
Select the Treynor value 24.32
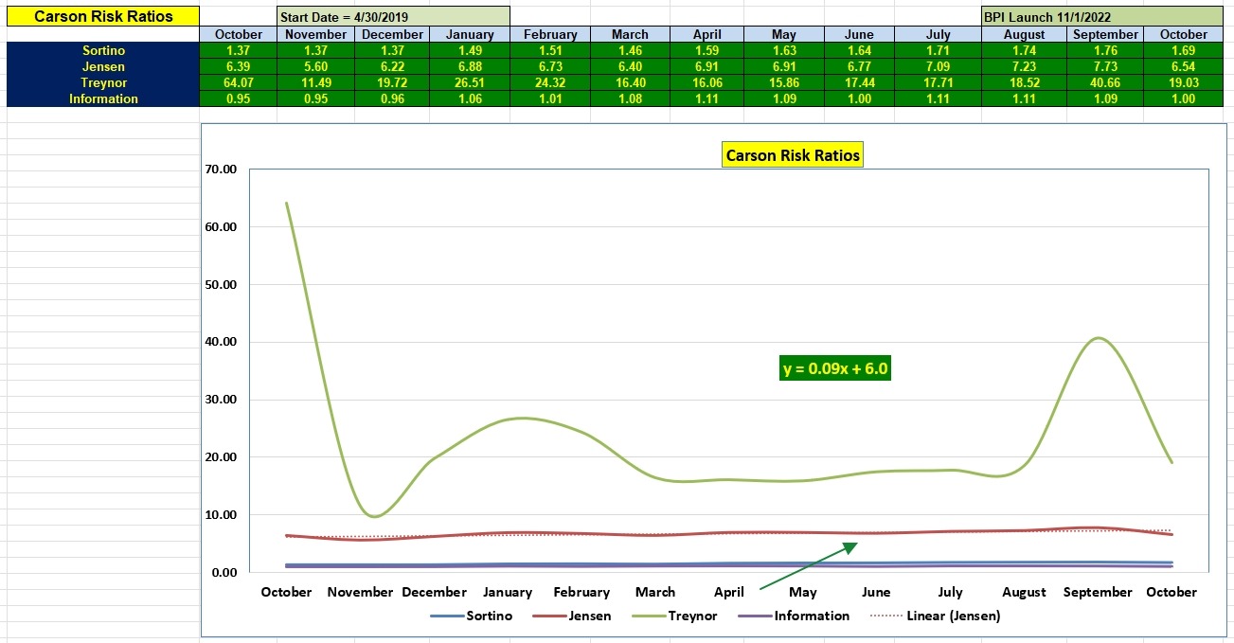point(549,82)
